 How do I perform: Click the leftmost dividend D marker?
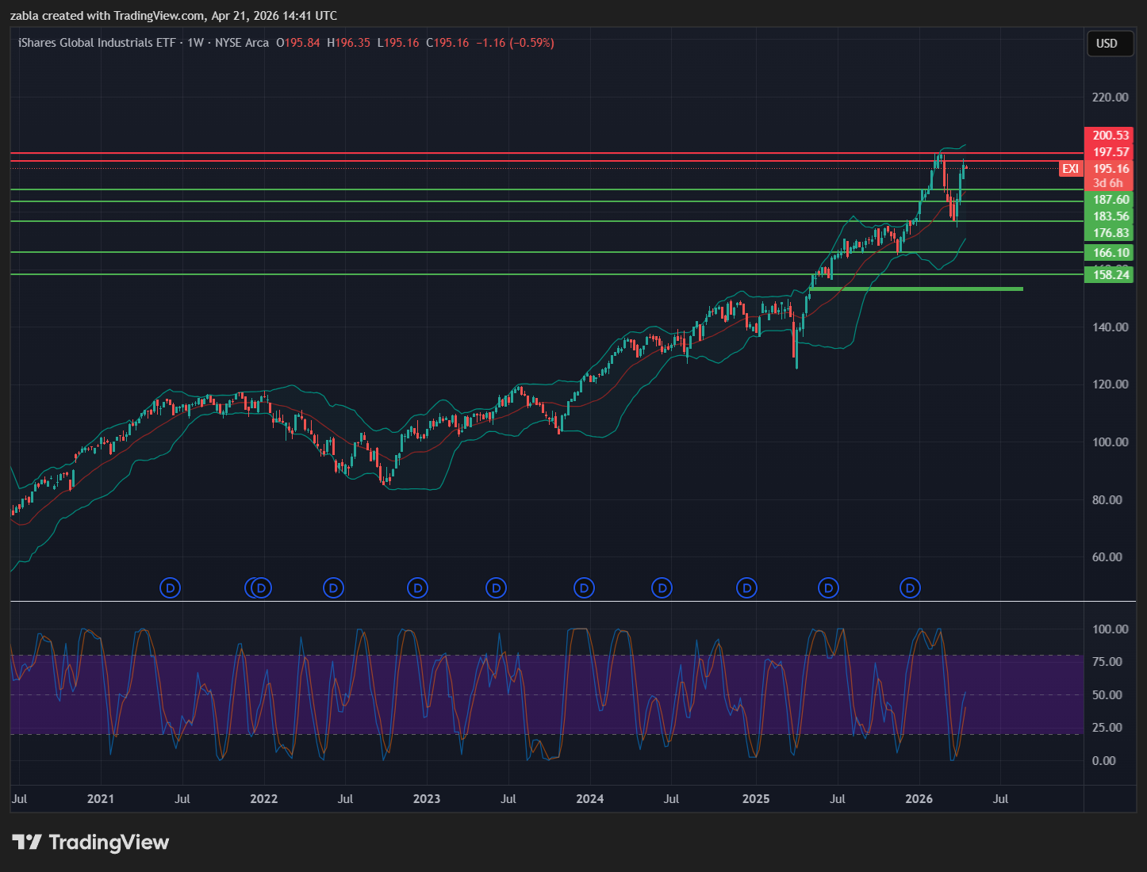[170, 588]
